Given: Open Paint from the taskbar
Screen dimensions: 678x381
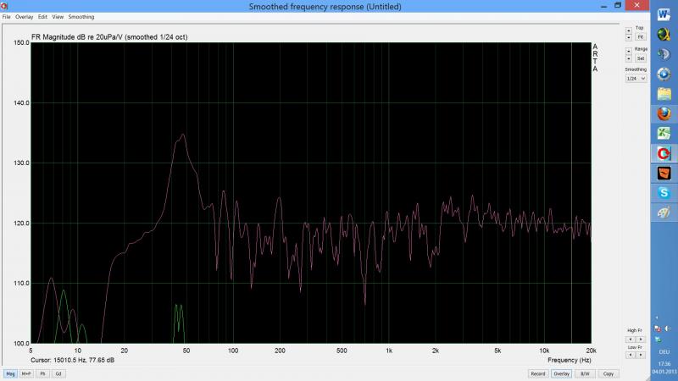Looking at the screenshot, I should 664,213.
